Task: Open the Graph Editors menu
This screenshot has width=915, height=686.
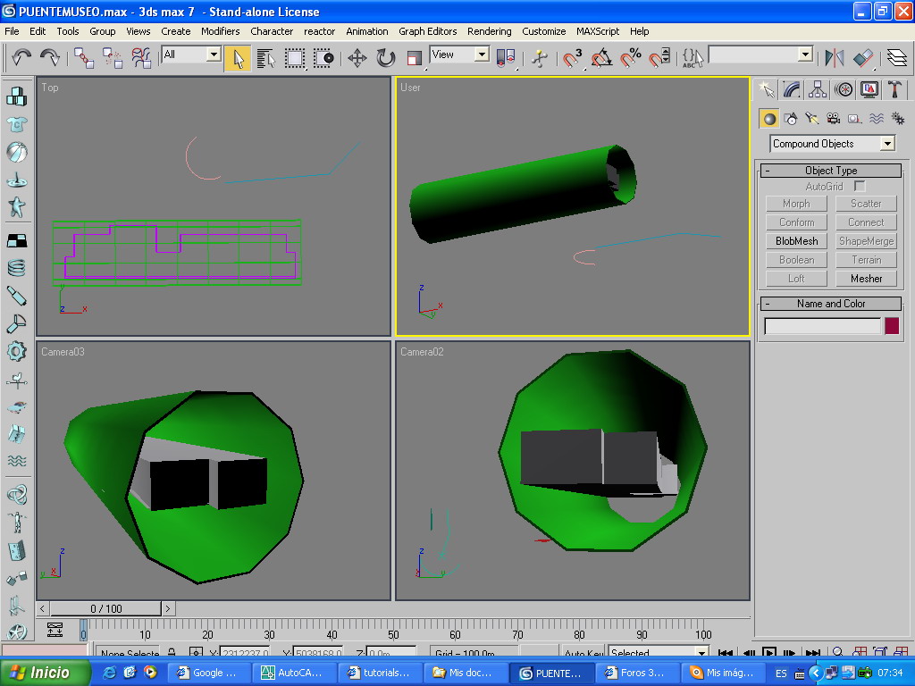Action: click(428, 31)
